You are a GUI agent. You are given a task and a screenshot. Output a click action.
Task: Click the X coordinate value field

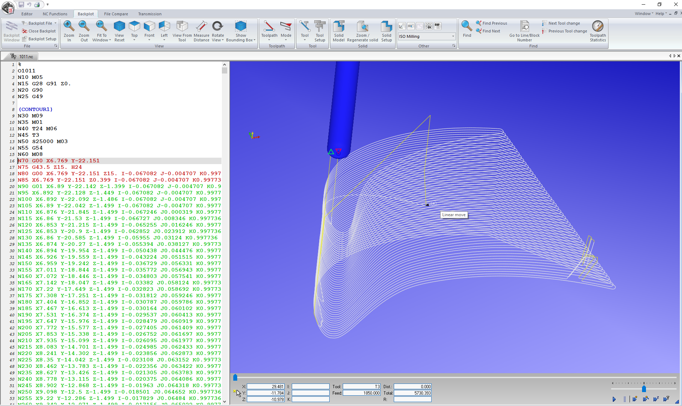265,386
